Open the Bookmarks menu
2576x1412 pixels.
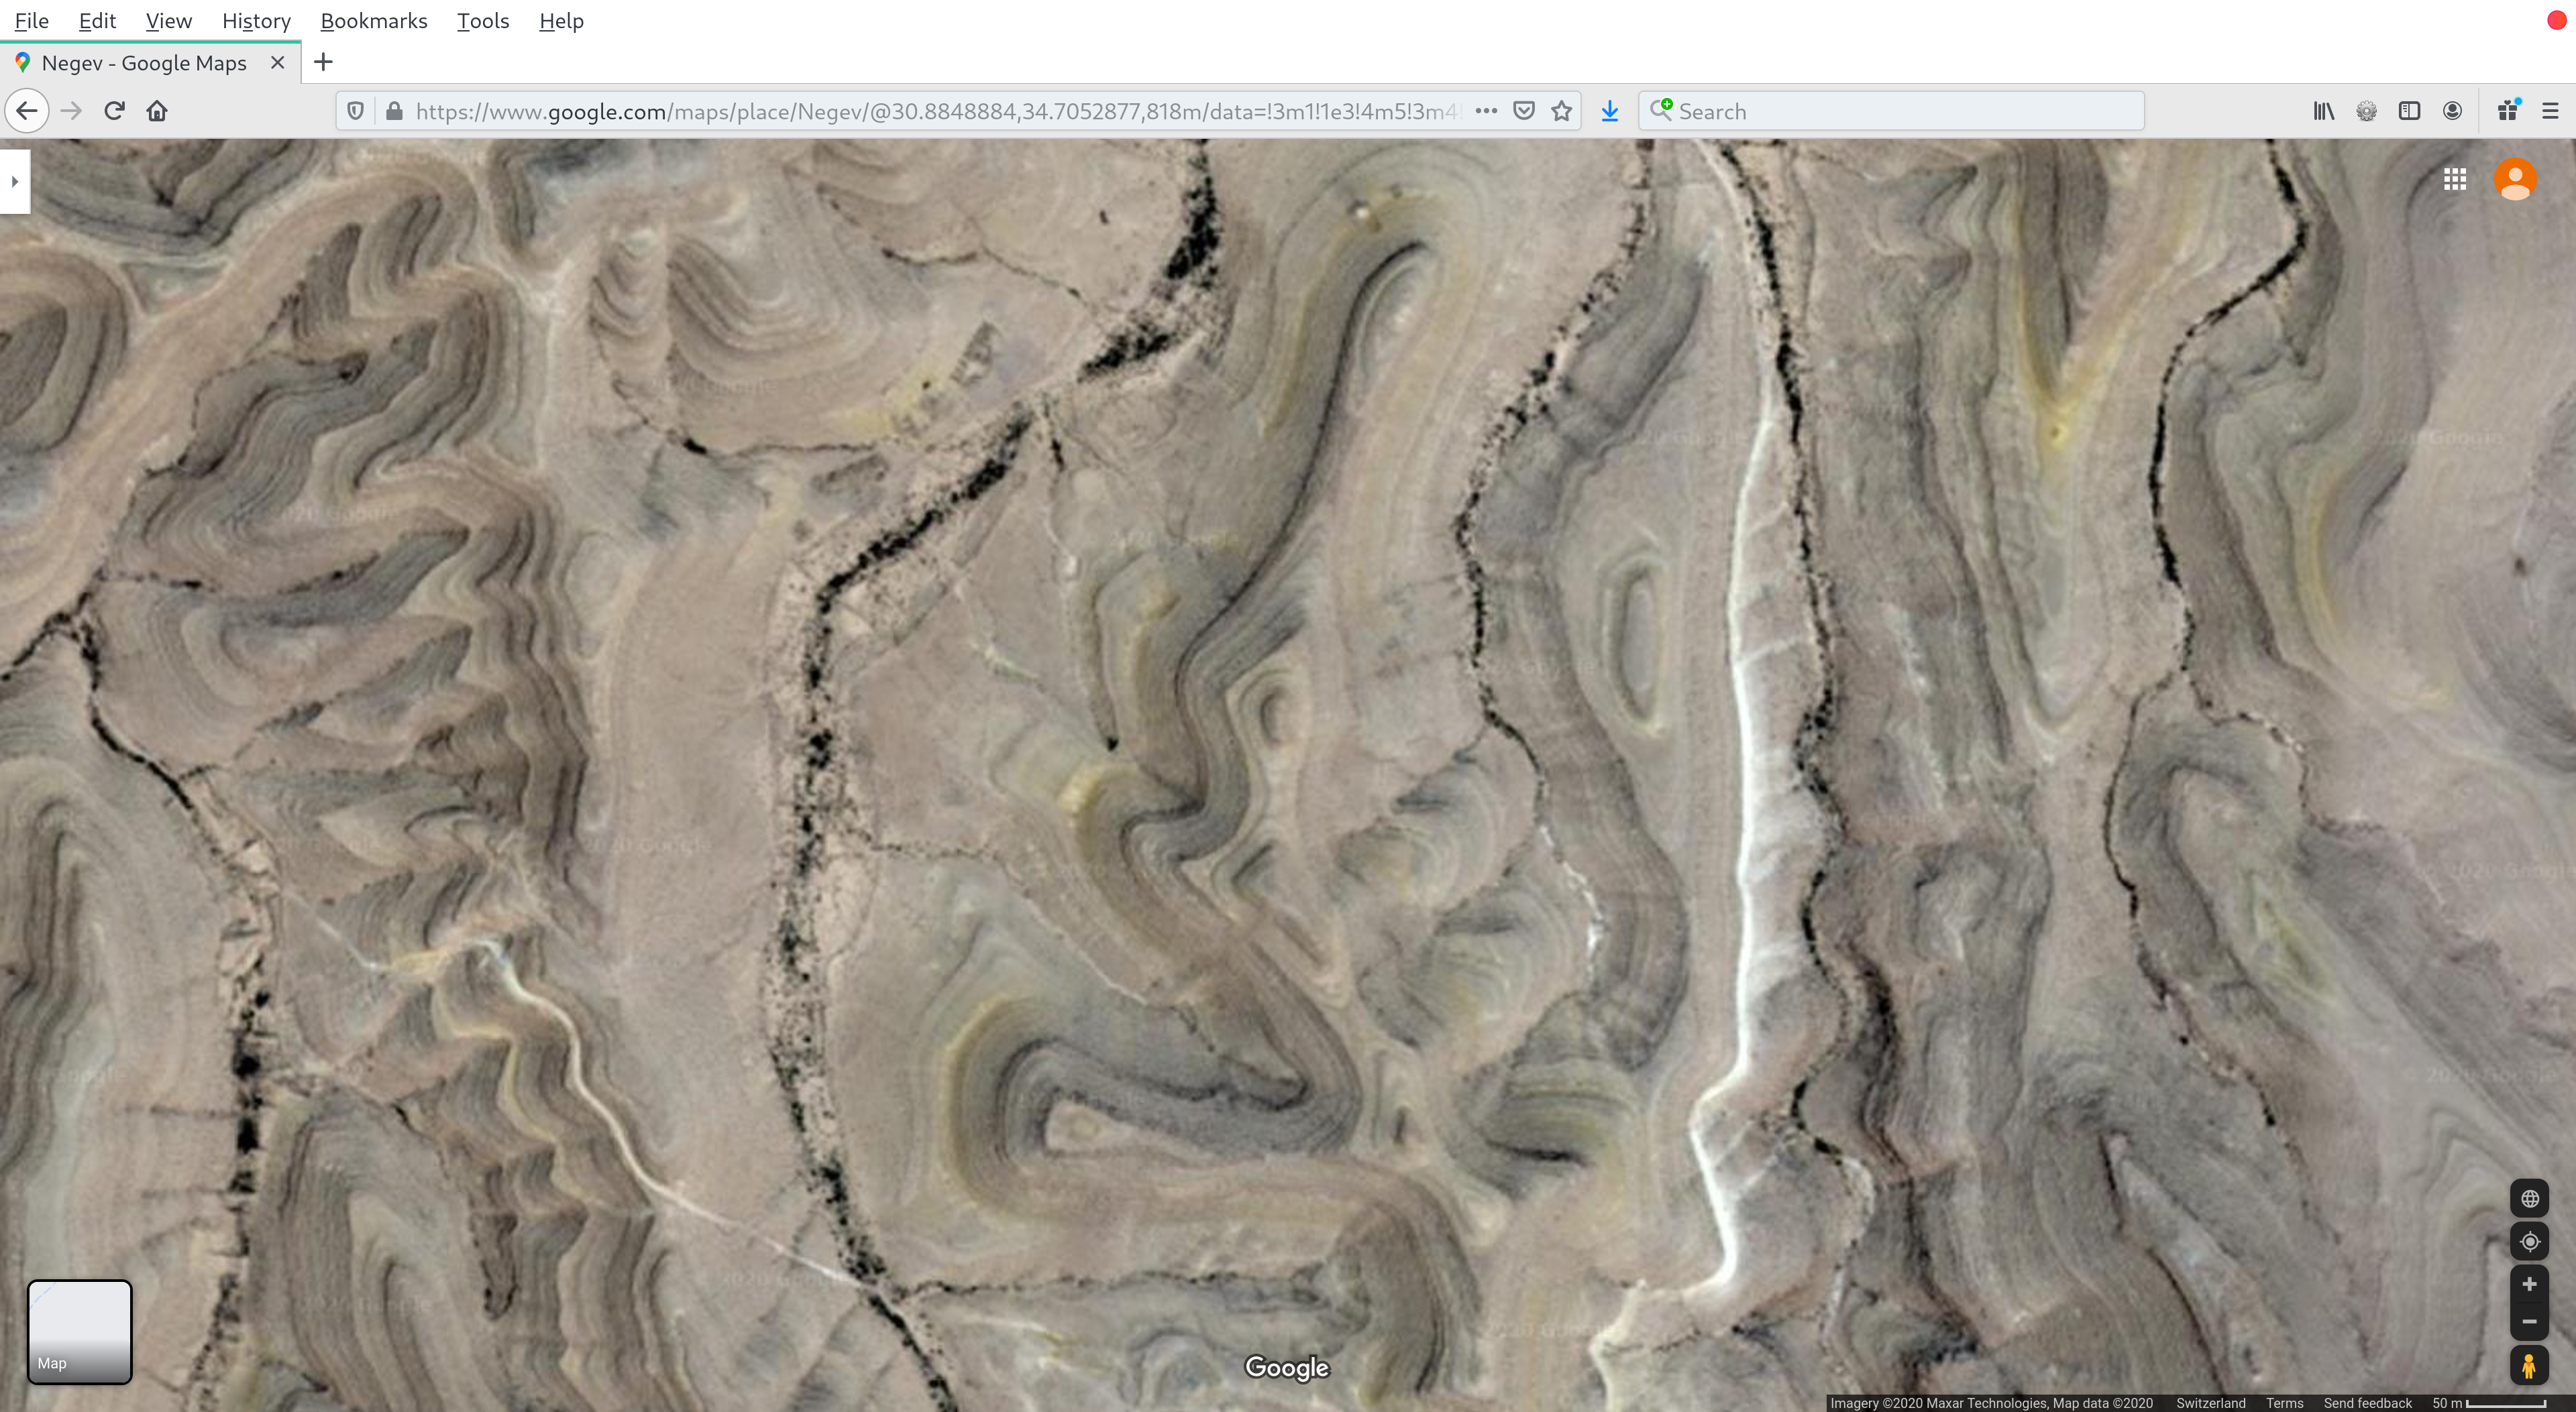pos(373,21)
